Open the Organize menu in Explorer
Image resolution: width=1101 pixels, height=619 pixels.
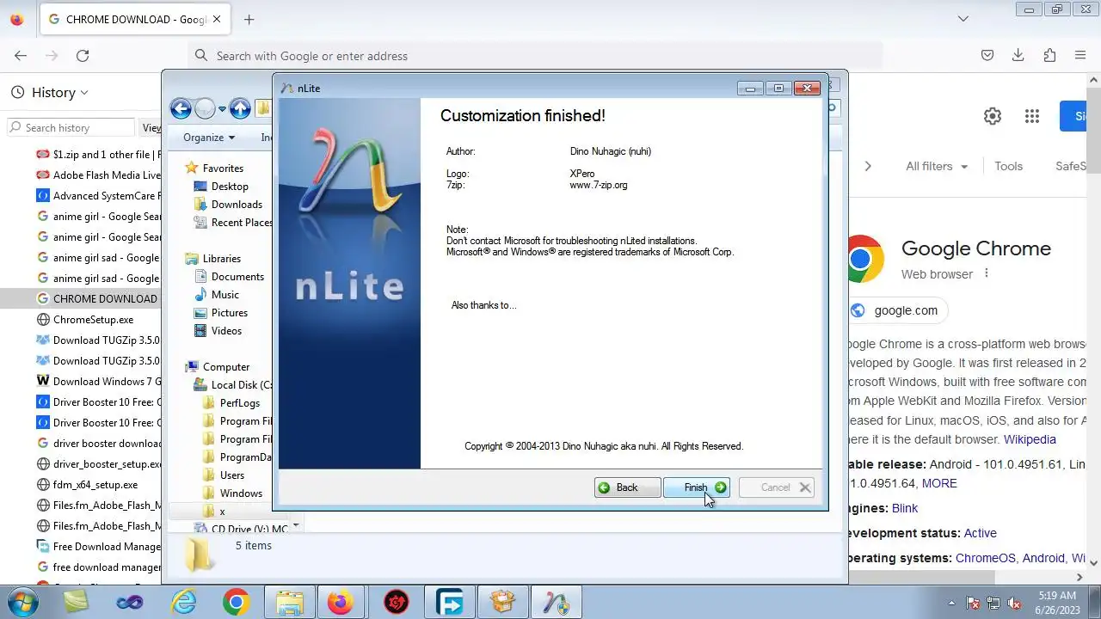(x=209, y=138)
